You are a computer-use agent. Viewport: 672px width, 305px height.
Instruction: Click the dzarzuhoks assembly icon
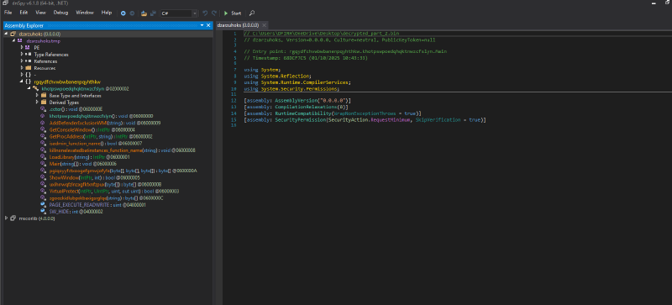[13, 34]
